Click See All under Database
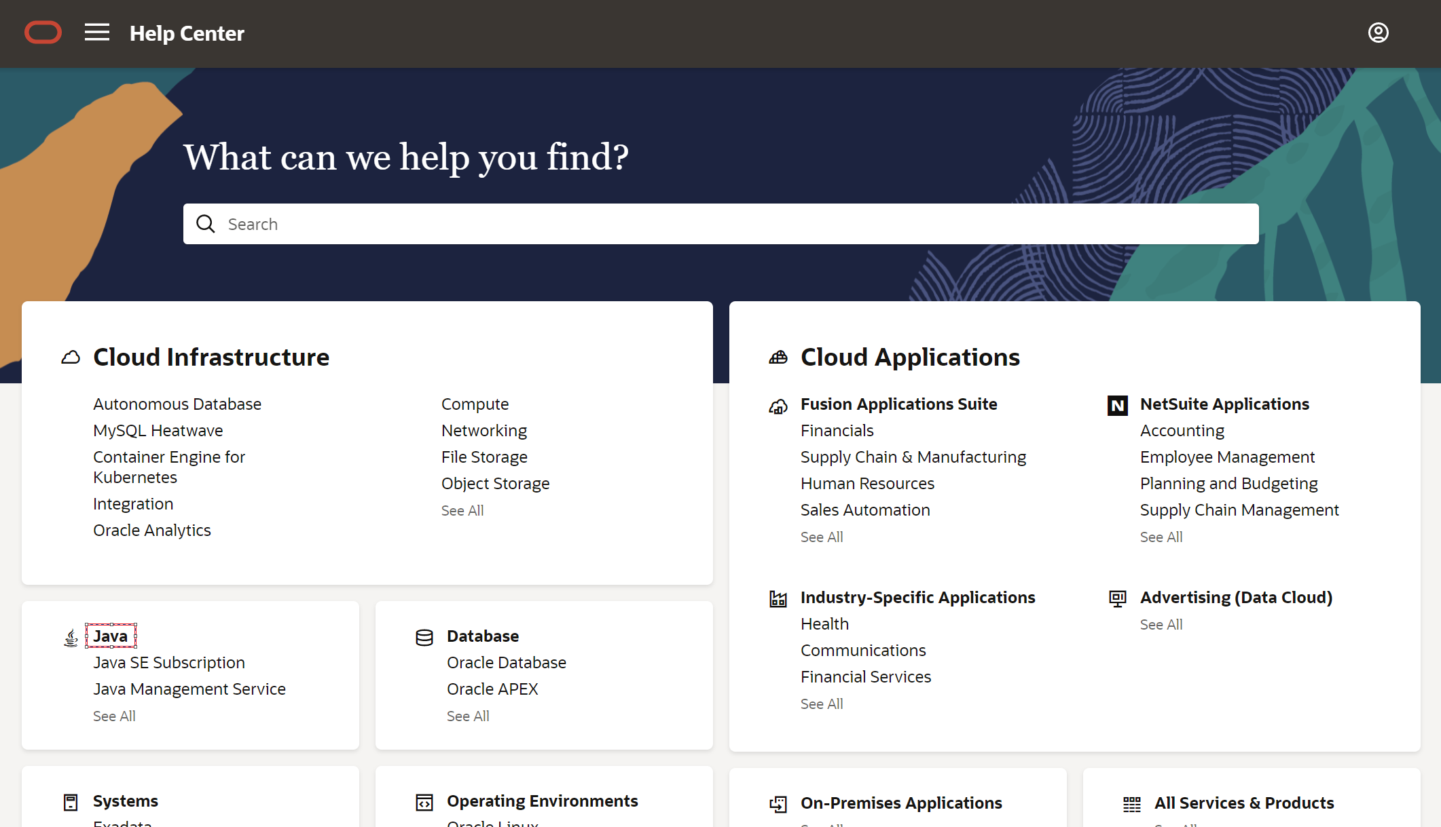Viewport: 1441px width, 827px height. pos(468,716)
